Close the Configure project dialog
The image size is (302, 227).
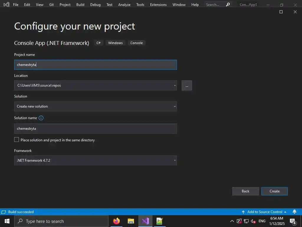click(x=295, y=12)
